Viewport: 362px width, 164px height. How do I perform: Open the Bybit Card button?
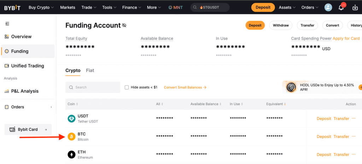point(28,129)
